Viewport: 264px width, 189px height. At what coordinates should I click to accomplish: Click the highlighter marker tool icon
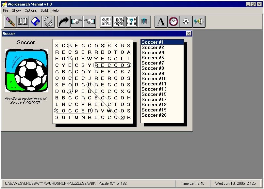10,22
